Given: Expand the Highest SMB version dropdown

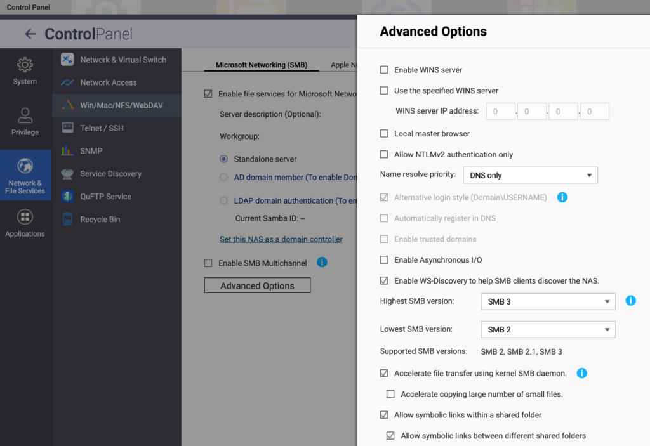Looking at the screenshot, I should pos(548,301).
